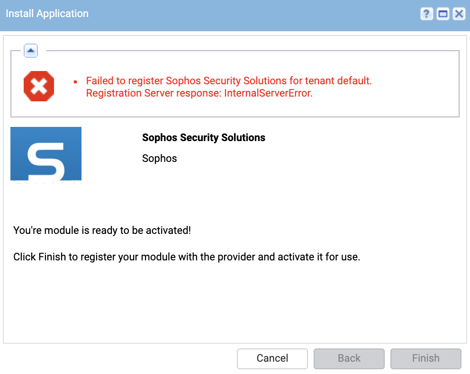
Task: Click the red error X icon
Action: tap(39, 86)
